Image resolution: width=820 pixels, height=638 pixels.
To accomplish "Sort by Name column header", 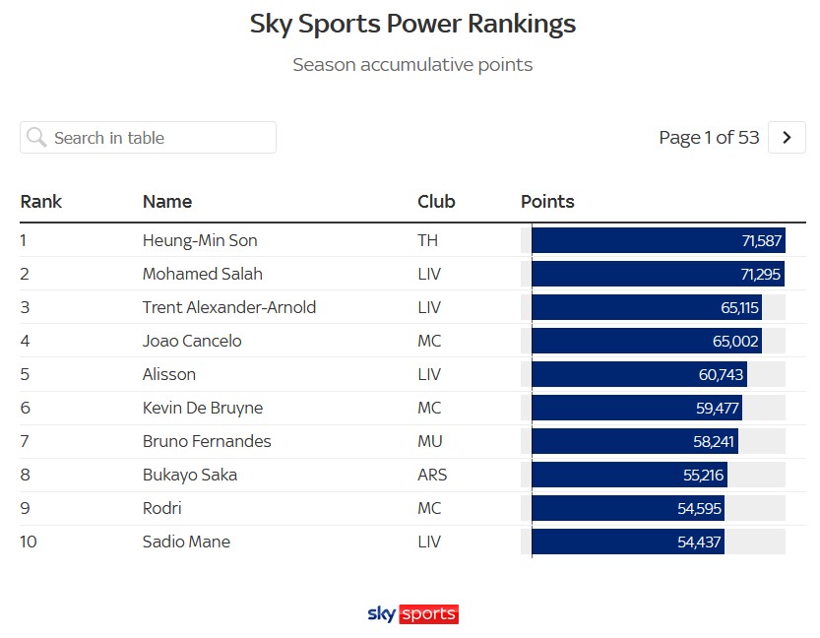I will (x=167, y=202).
